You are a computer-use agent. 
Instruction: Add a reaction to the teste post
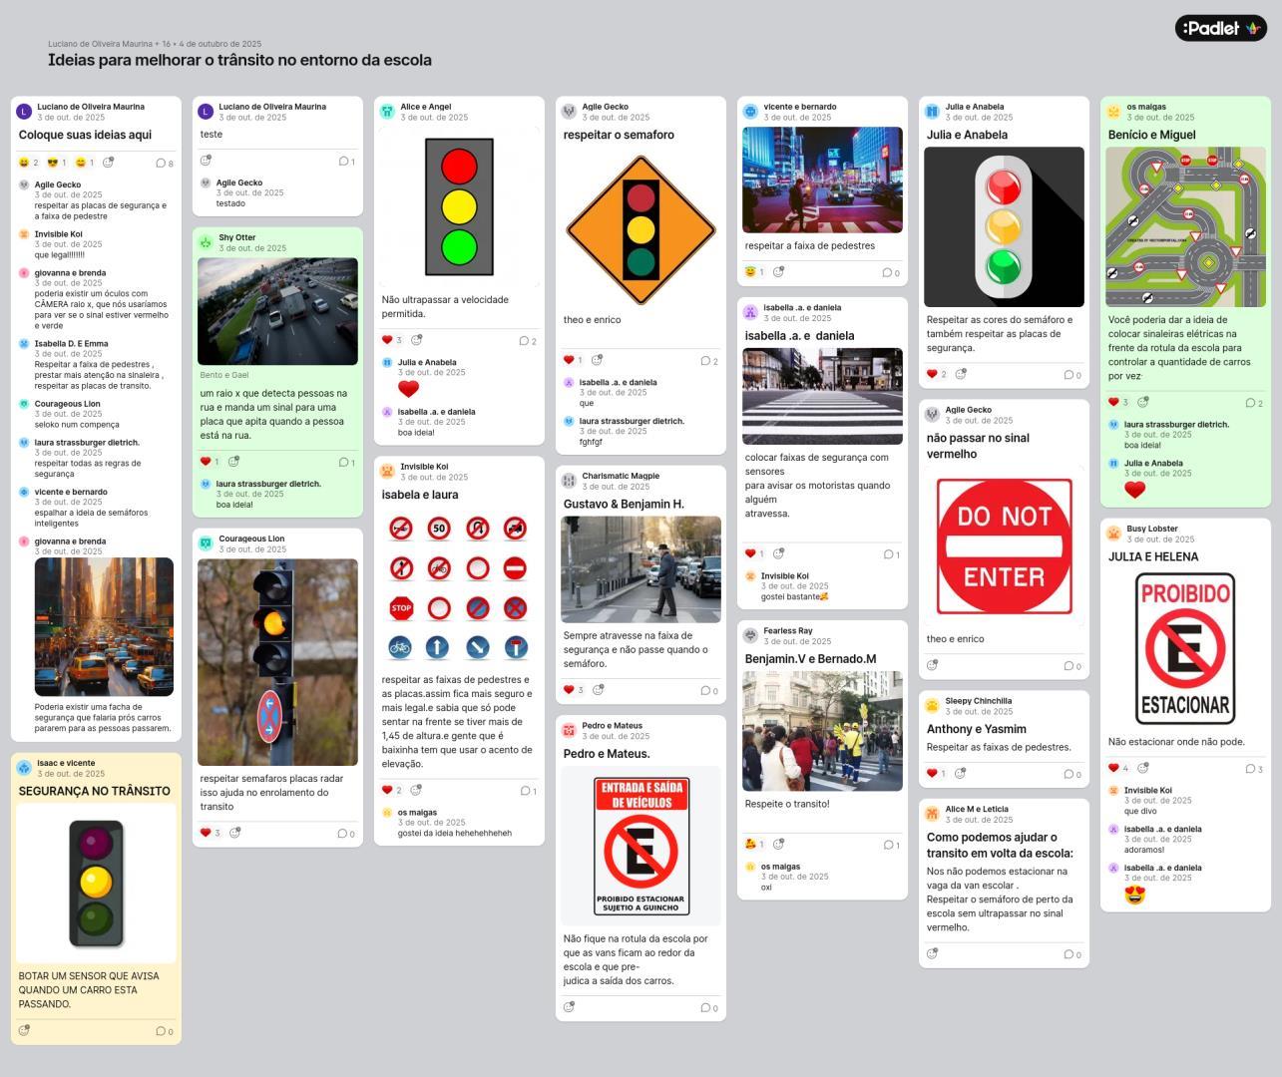[206, 161]
